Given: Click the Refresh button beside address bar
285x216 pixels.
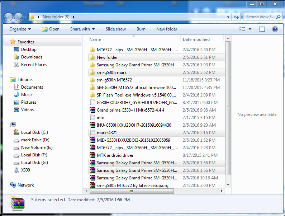Looking at the screenshot, I should [x=236, y=17].
